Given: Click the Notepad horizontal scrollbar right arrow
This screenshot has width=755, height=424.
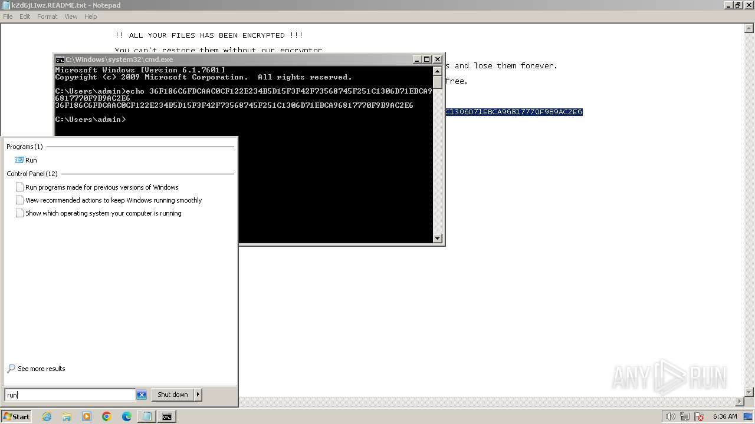Looking at the screenshot, I should tap(741, 402).
